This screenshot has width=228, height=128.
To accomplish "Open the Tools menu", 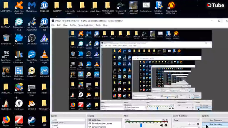I will click(x=98, y=25).
